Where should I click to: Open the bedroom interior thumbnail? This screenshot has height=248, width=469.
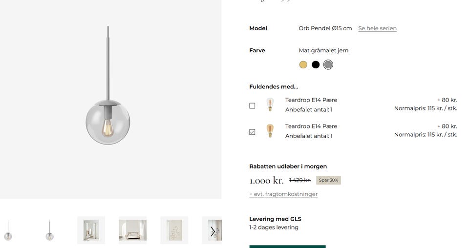[132, 230]
